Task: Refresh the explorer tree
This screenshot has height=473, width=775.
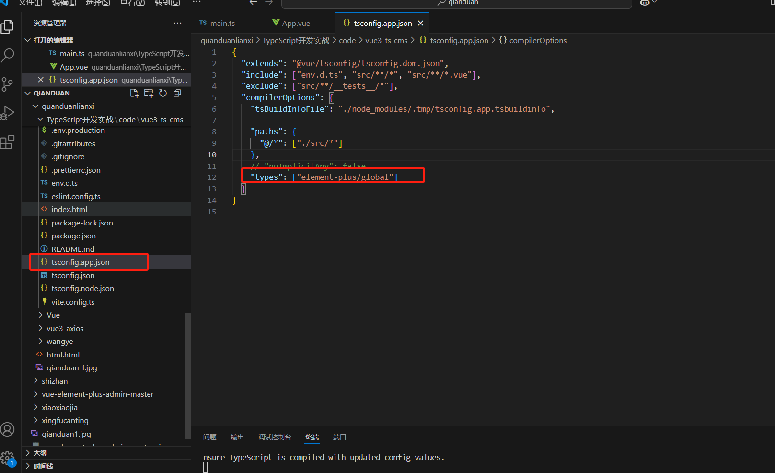Action: tap(163, 93)
